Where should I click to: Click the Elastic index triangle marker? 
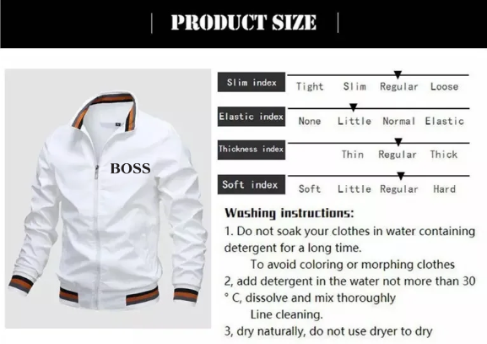click(353, 107)
